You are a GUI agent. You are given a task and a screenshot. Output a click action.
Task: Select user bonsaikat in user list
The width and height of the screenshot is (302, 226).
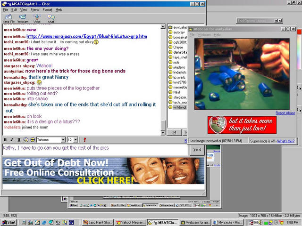pyautogui.click(x=177, y=37)
